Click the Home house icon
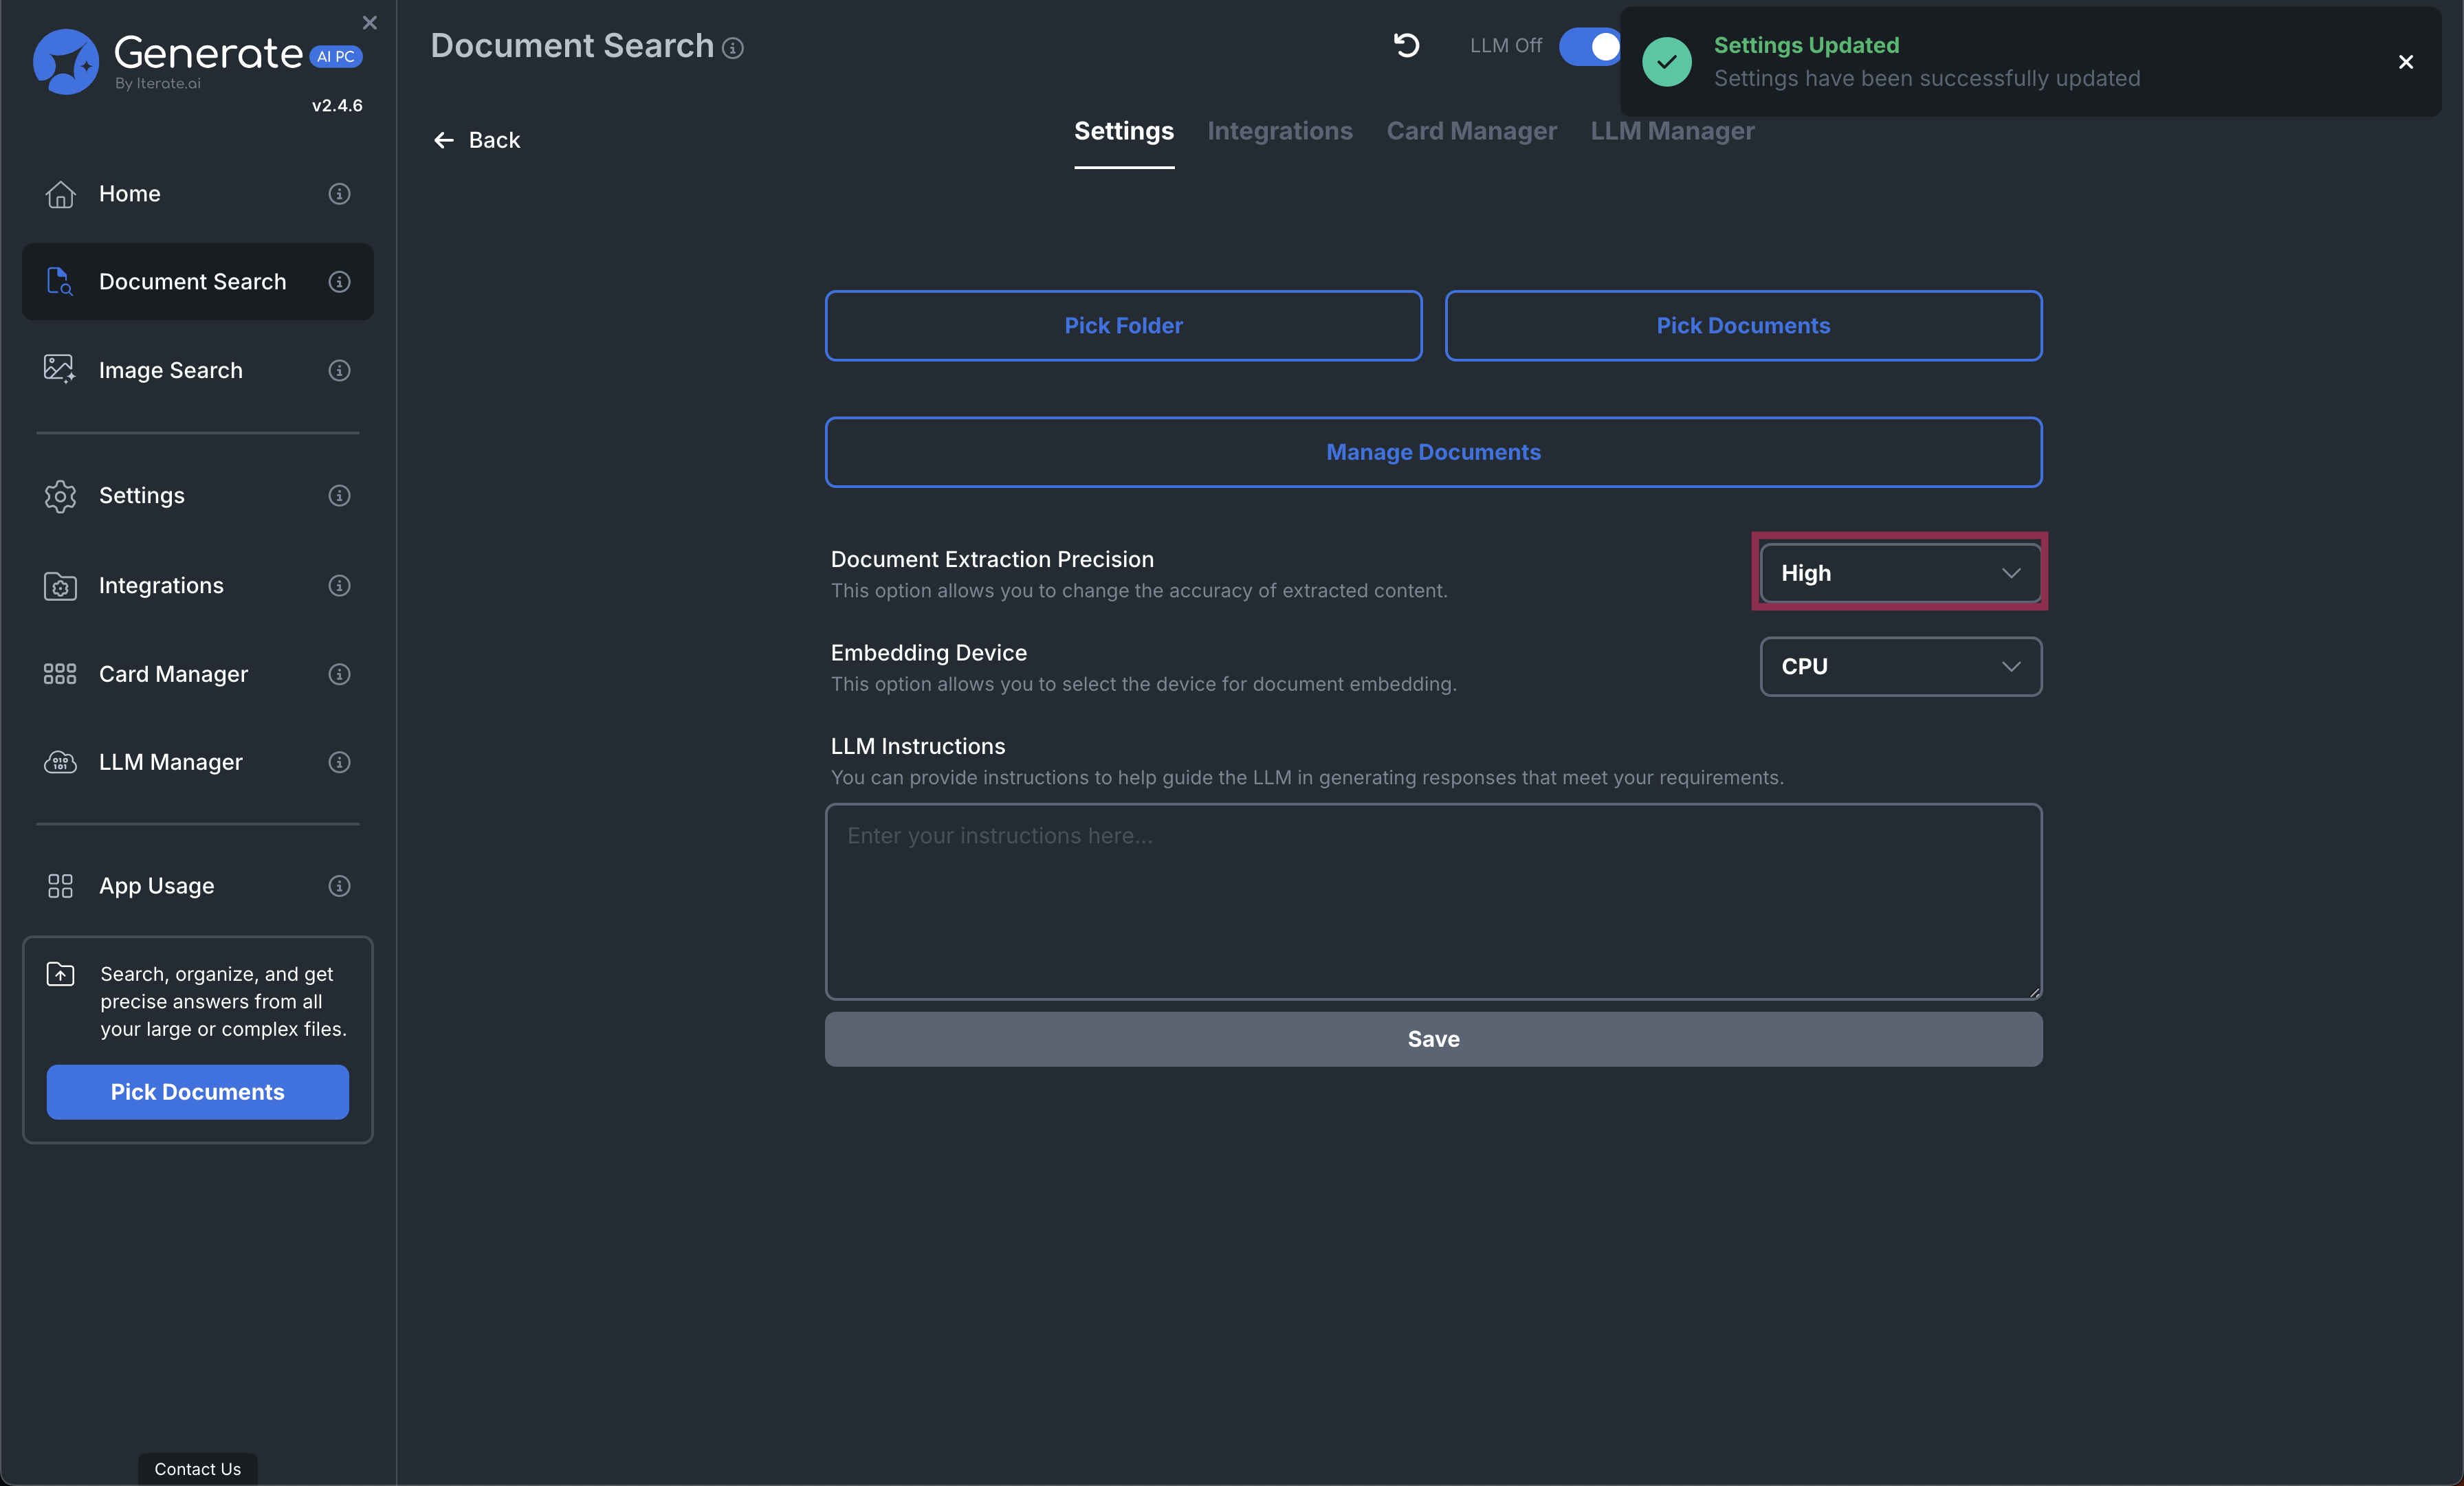This screenshot has width=2464, height=1486. coord(60,194)
